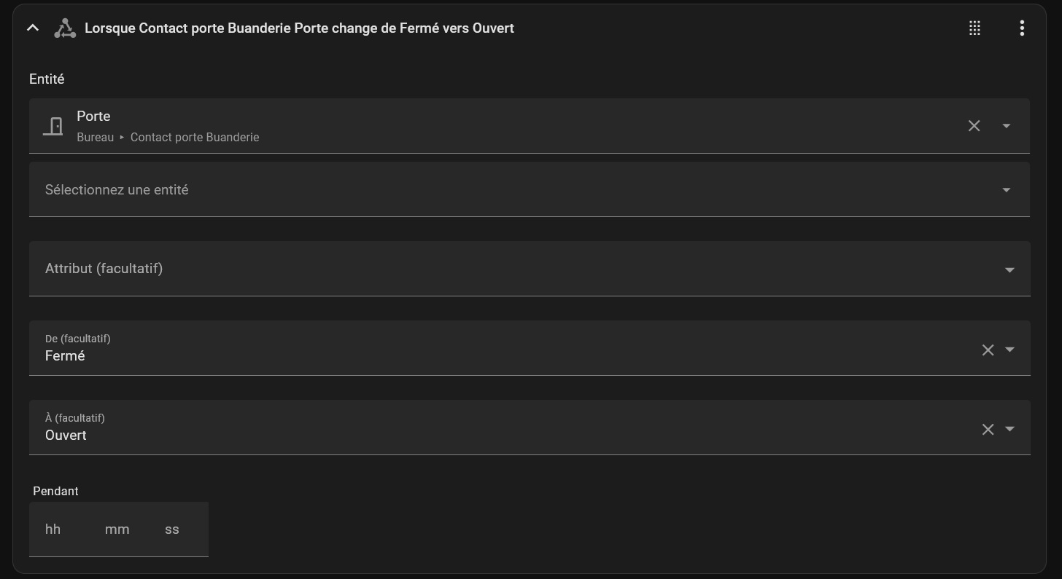Viewport: 1062px width, 579px height.
Task: Clear the Fermé value in De field
Action: coord(988,350)
